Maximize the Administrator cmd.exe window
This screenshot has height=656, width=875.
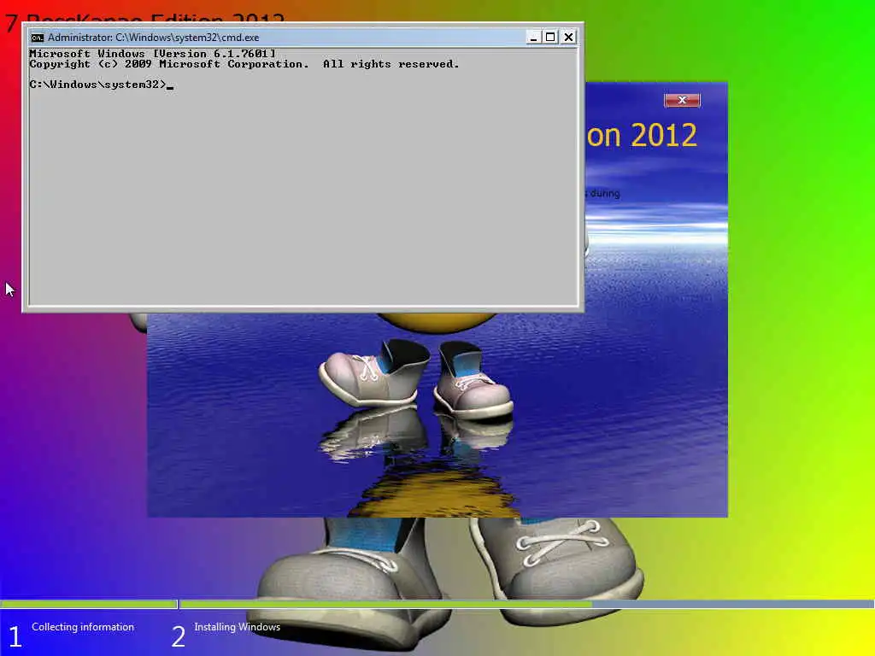point(551,38)
